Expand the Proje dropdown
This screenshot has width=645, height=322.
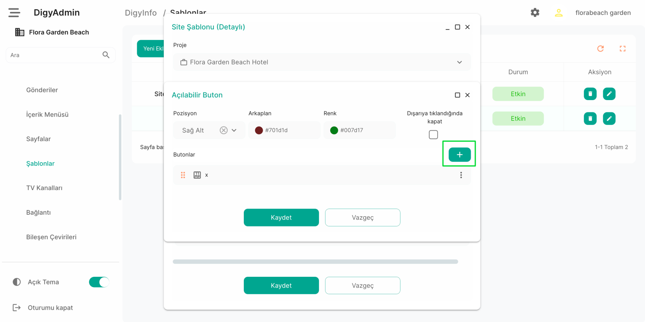[459, 62]
